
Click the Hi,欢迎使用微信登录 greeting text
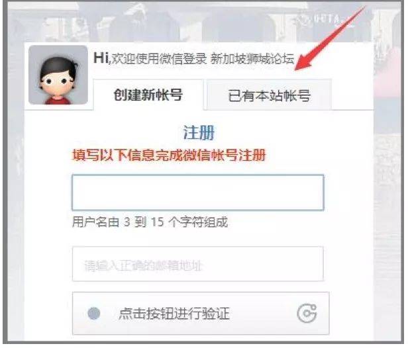150,58
